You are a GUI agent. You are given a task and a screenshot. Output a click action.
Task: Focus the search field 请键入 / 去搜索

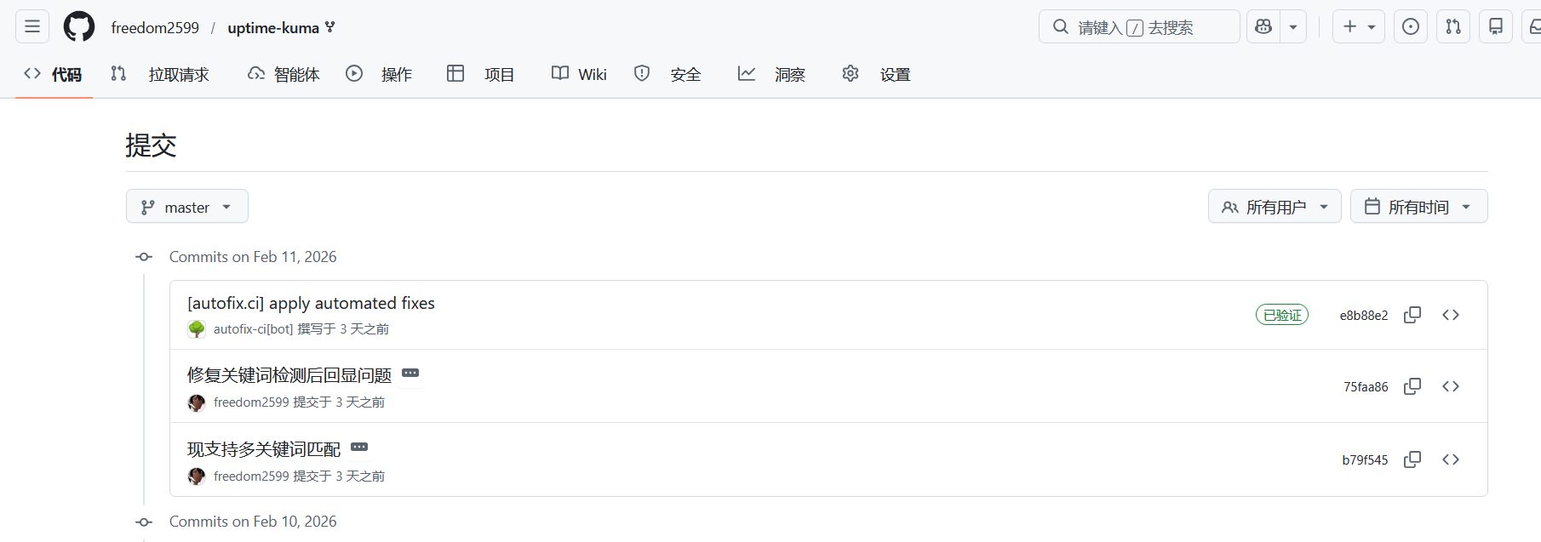point(1139,26)
